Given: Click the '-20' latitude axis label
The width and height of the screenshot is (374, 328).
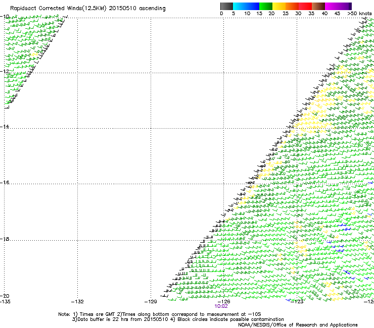Looking at the screenshot, I should tap(5, 296).
